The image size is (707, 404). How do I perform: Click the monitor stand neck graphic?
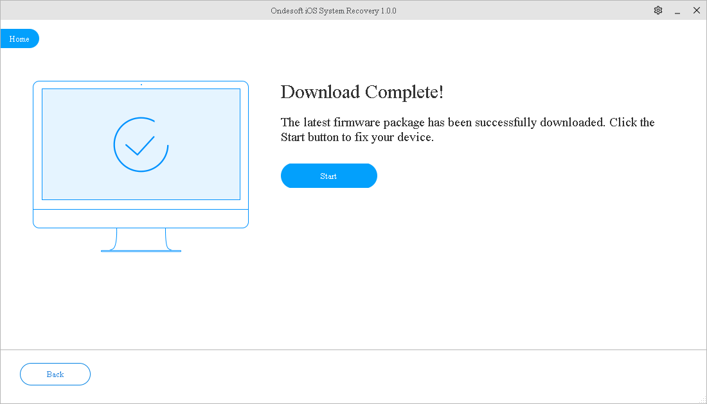pos(141,239)
